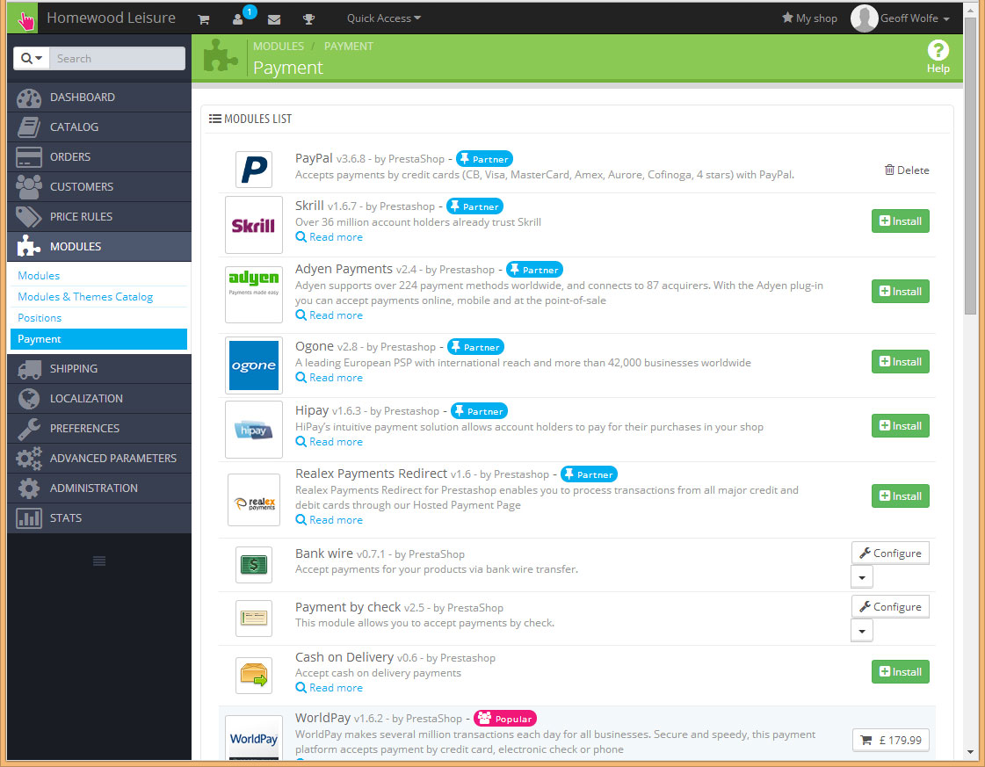
Task: Click the Homewood Leisure shop name
Action: point(112,18)
